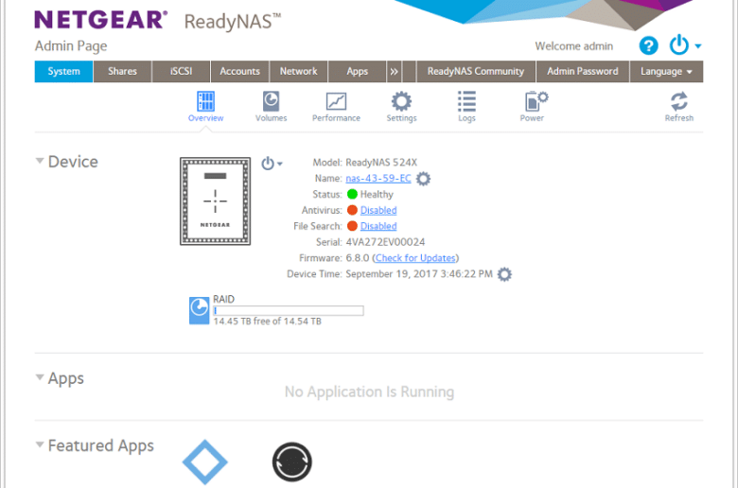Open the Overview section icon

pos(205,101)
